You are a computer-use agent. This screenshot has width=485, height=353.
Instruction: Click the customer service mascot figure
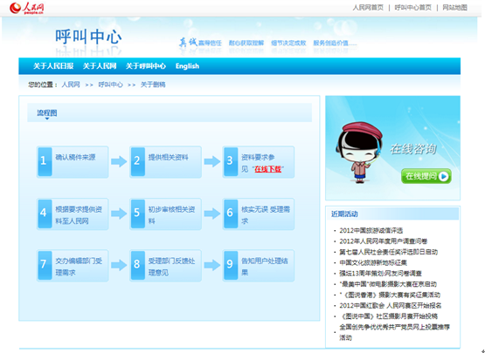tap(359, 153)
